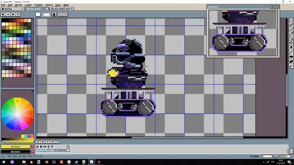
Task: Click the black background color button
Action: click(15, 152)
